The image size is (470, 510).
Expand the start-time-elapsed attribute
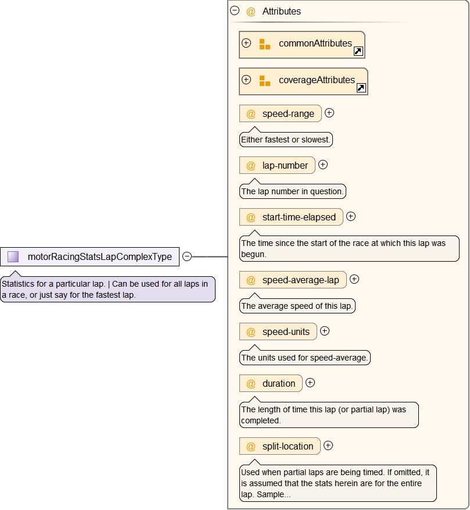351,216
